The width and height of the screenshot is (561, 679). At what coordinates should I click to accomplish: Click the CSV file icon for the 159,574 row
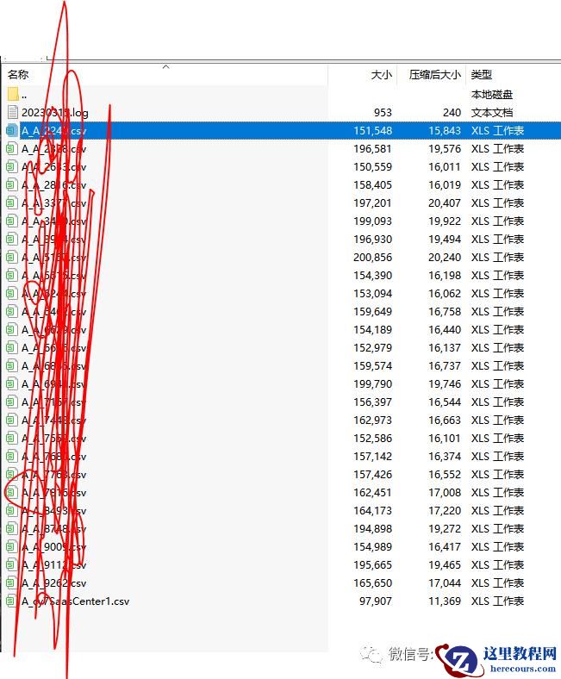(11, 366)
